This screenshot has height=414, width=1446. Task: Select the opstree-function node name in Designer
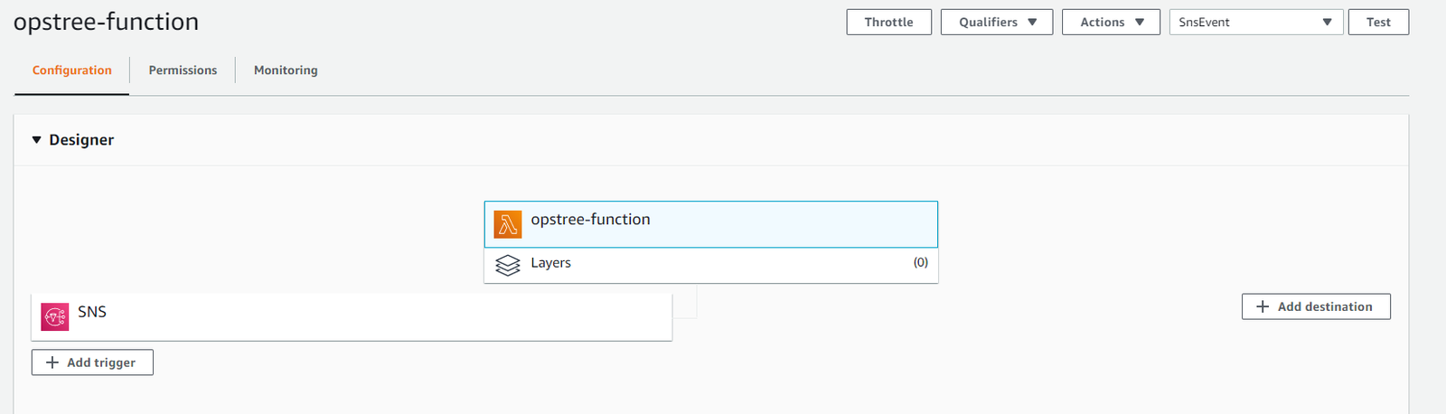click(x=590, y=220)
